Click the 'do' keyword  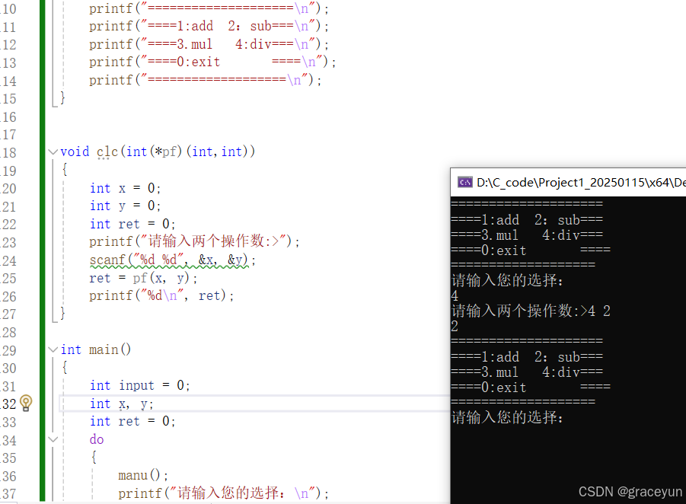click(97, 439)
